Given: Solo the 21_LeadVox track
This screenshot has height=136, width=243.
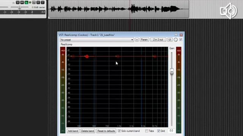Looking at the screenshot, I should [43, 3].
